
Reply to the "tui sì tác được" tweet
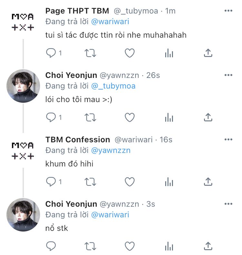[x=51, y=53]
